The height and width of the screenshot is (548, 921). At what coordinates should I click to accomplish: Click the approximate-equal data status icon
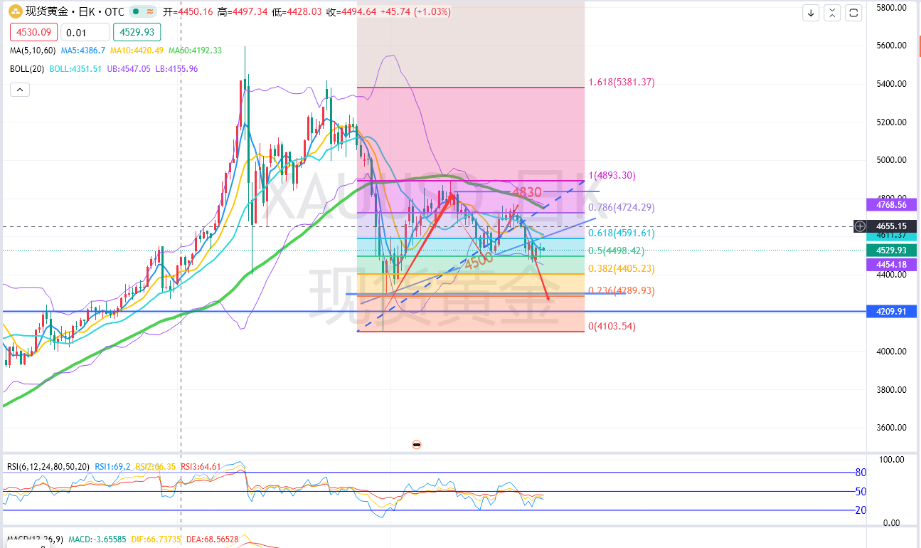[x=148, y=12]
